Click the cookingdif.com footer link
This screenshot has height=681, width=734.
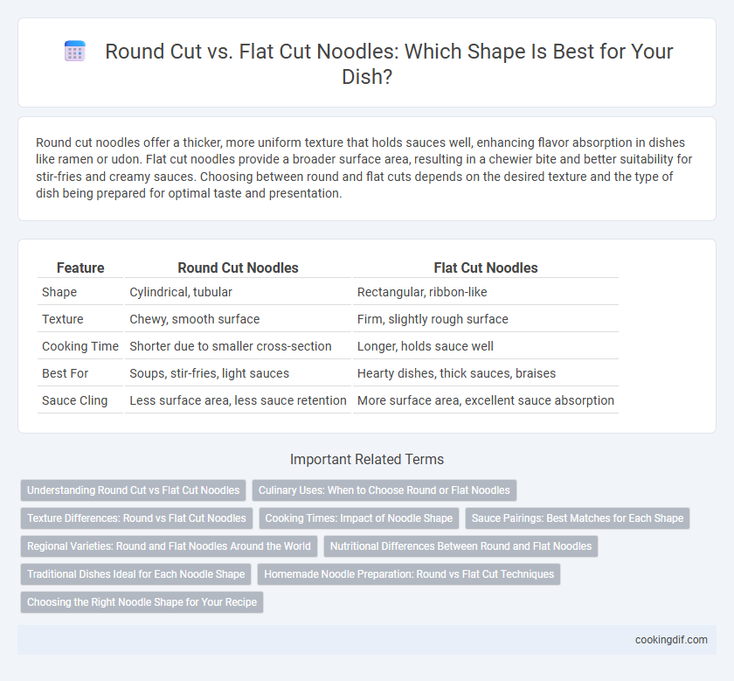(671, 640)
